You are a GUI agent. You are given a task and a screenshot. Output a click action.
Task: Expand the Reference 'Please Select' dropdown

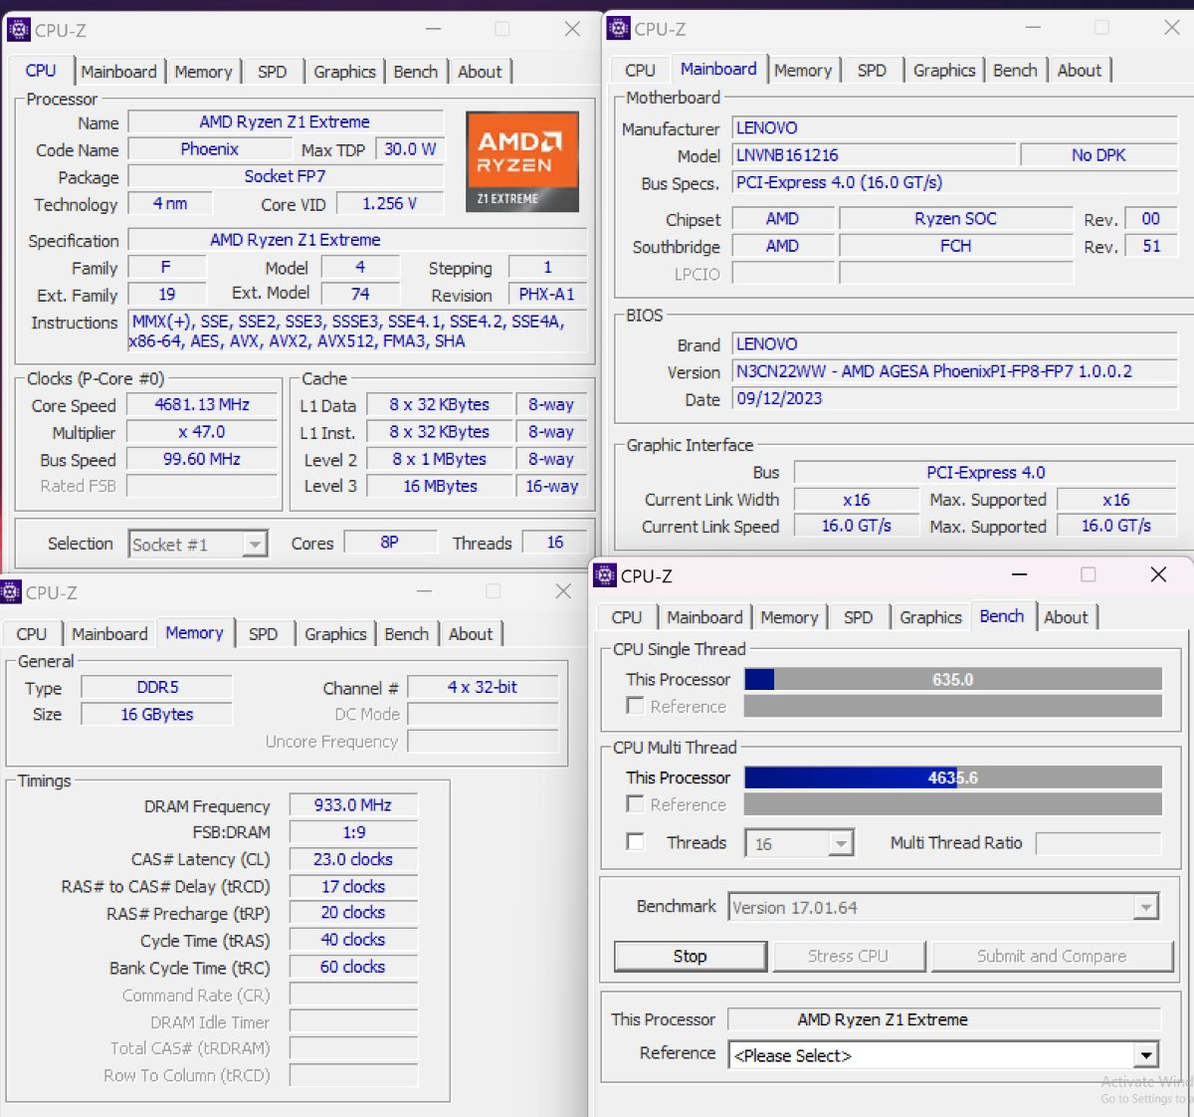[x=1146, y=1055]
